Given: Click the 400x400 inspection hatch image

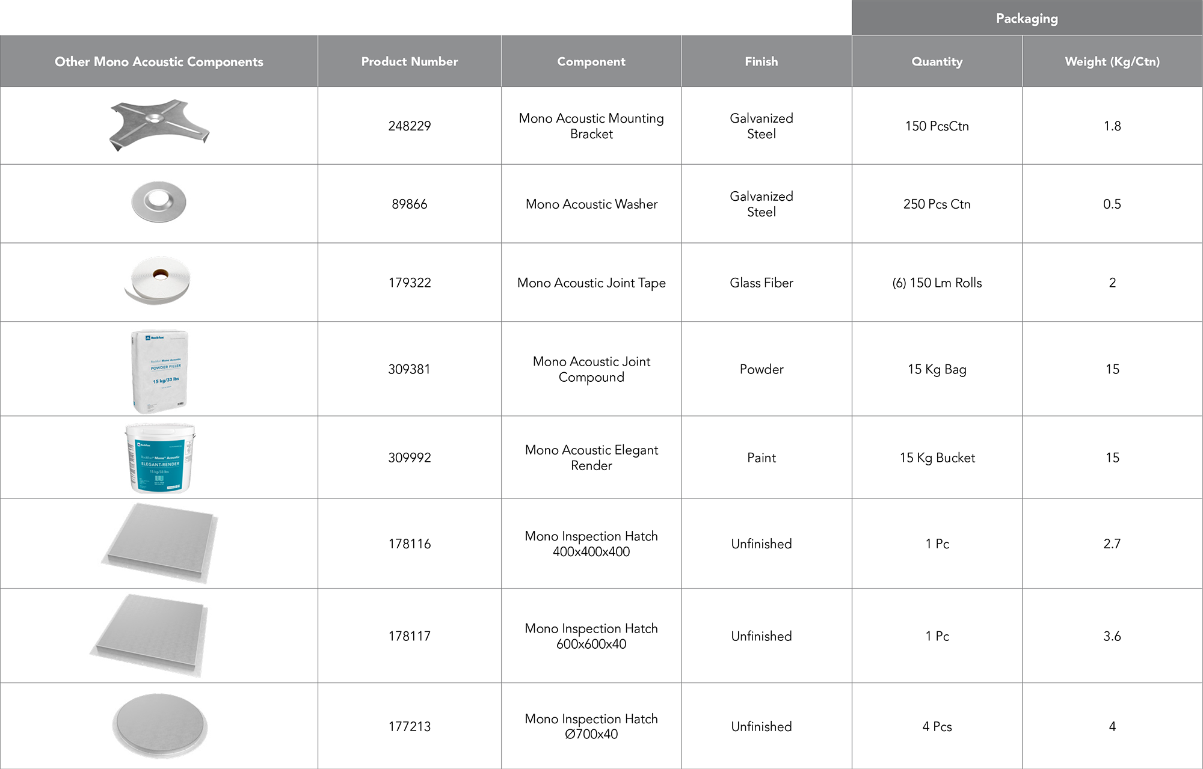Looking at the screenshot, I should (159, 543).
